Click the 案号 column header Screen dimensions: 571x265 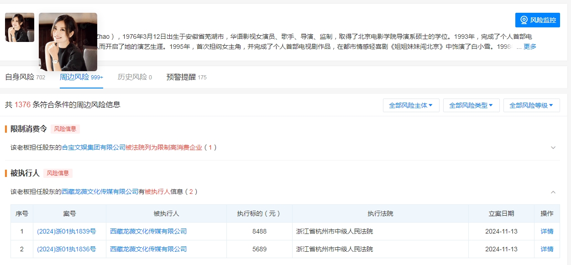pos(69,213)
